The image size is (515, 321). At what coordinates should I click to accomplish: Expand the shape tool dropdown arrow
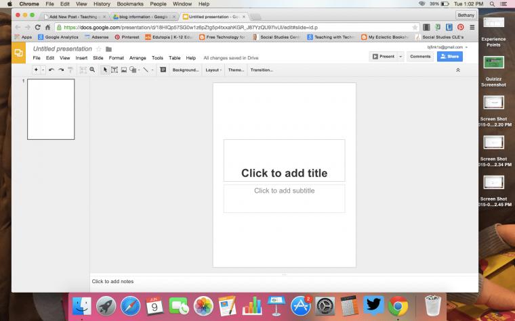[139, 70]
